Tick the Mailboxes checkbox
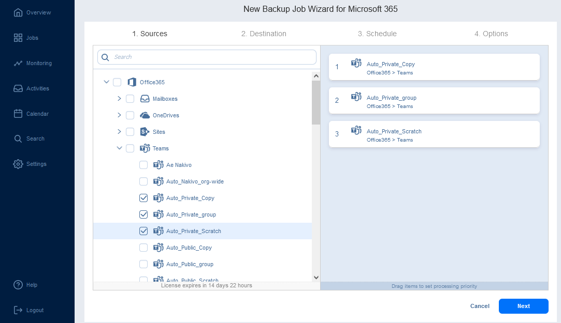The image size is (561, 323). [x=130, y=99]
